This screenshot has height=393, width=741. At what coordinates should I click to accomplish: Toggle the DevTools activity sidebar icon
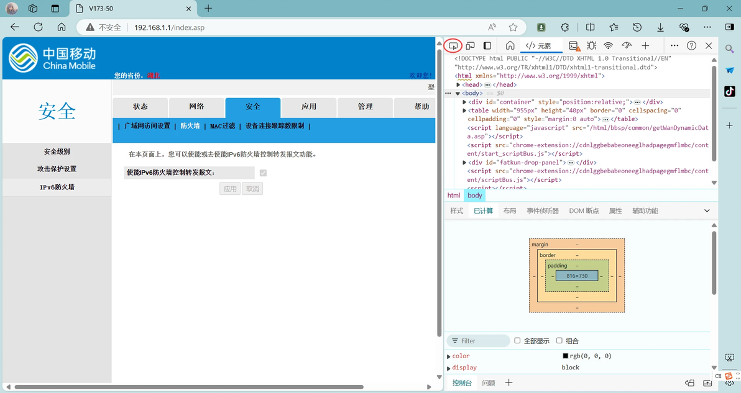coord(487,46)
